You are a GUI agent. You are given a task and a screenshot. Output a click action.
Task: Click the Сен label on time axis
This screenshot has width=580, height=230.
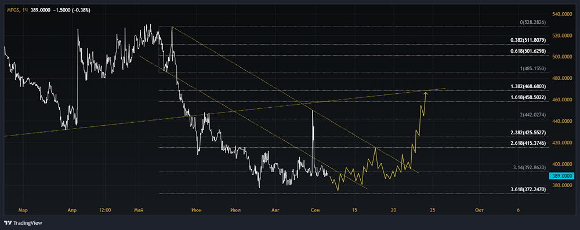click(x=315, y=210)
